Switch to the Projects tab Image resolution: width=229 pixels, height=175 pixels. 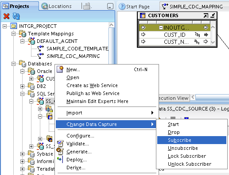[x=19, y=6]
